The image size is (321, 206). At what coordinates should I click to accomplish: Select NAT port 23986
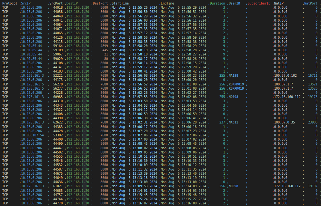[x=313, y=122]
